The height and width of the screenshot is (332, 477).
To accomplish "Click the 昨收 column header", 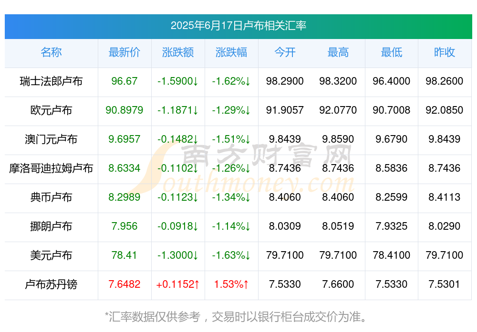I will point(445,52).
